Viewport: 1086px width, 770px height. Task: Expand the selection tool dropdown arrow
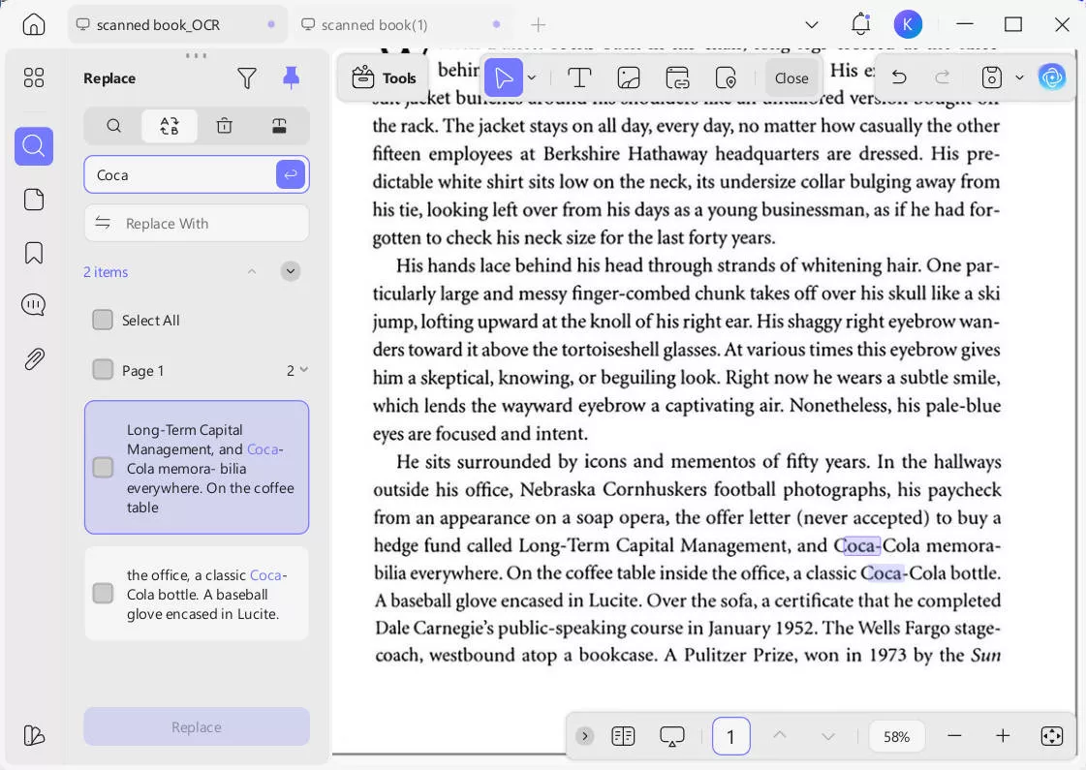pos(531,77)
